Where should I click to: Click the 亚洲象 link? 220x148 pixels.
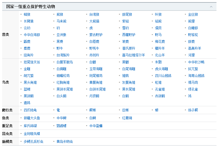(62, 35)
